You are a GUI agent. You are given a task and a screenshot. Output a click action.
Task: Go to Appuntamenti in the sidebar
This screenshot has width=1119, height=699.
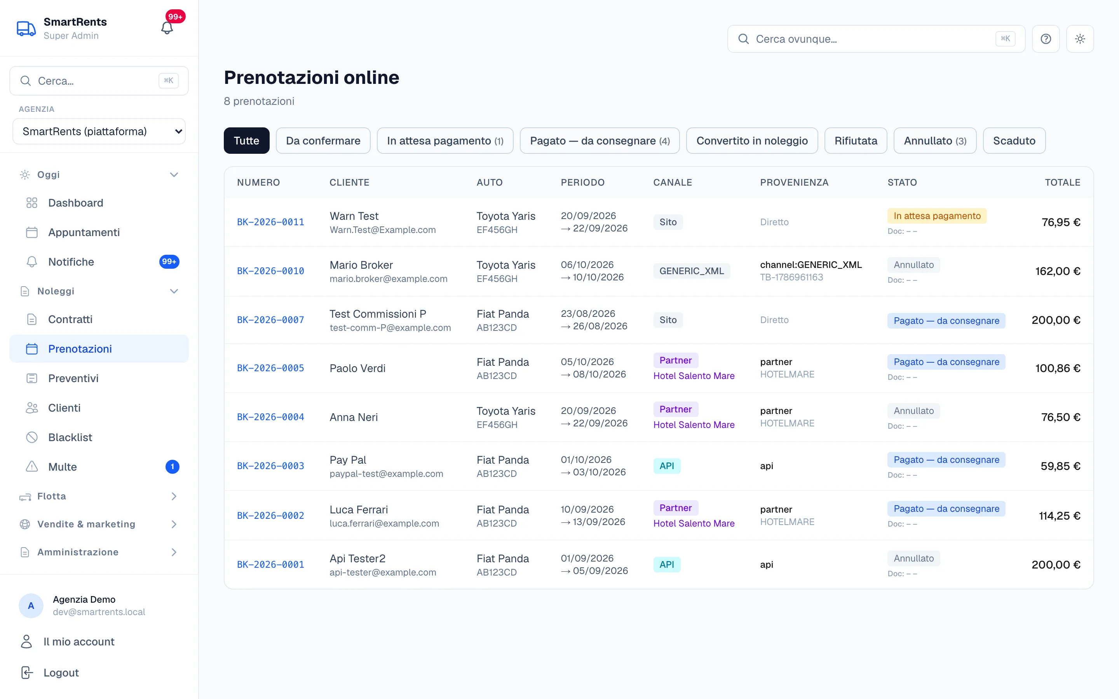[99, 233]
